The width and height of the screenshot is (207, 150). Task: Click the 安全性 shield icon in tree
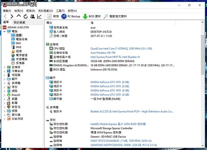9,107
